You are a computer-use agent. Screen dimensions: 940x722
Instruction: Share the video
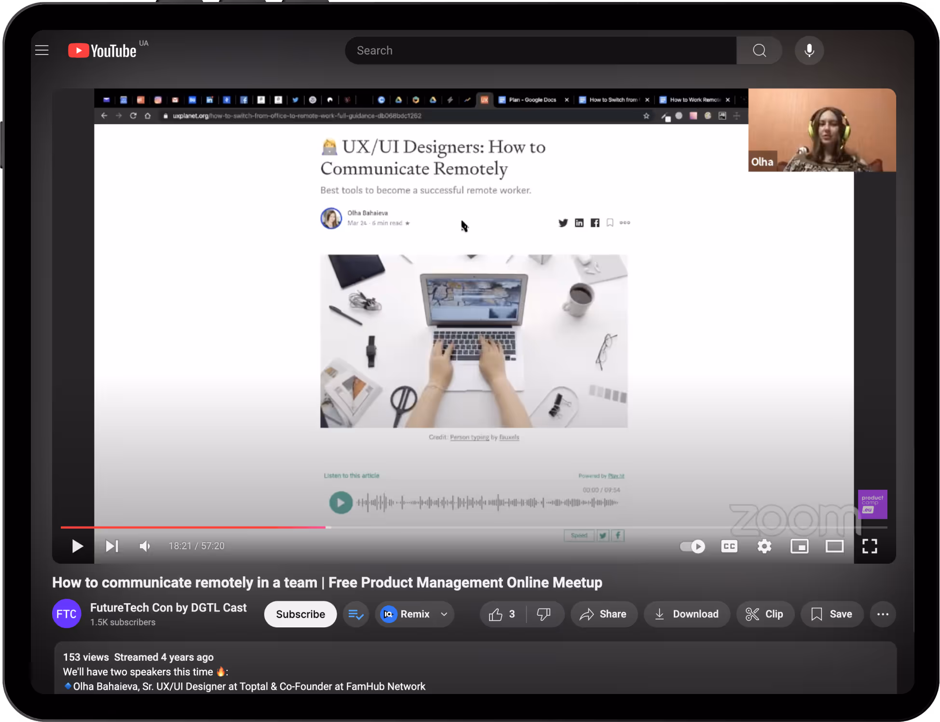(x=603, y=614)
